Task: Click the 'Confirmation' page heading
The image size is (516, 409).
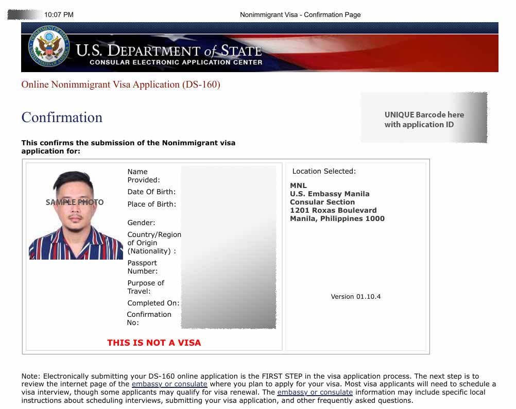Action: (62, 117)
